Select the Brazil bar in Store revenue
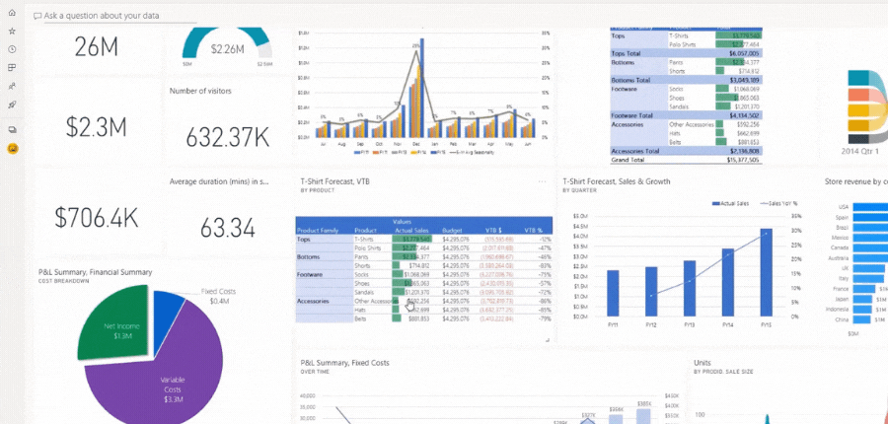The image size is (888, 424). (x=870, y=228)
